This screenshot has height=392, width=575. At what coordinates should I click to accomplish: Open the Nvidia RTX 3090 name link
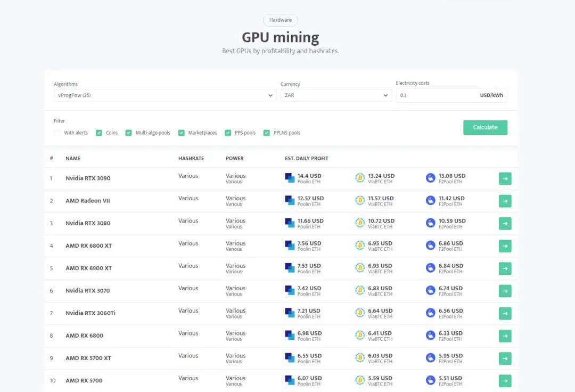[x=88, y=178]
